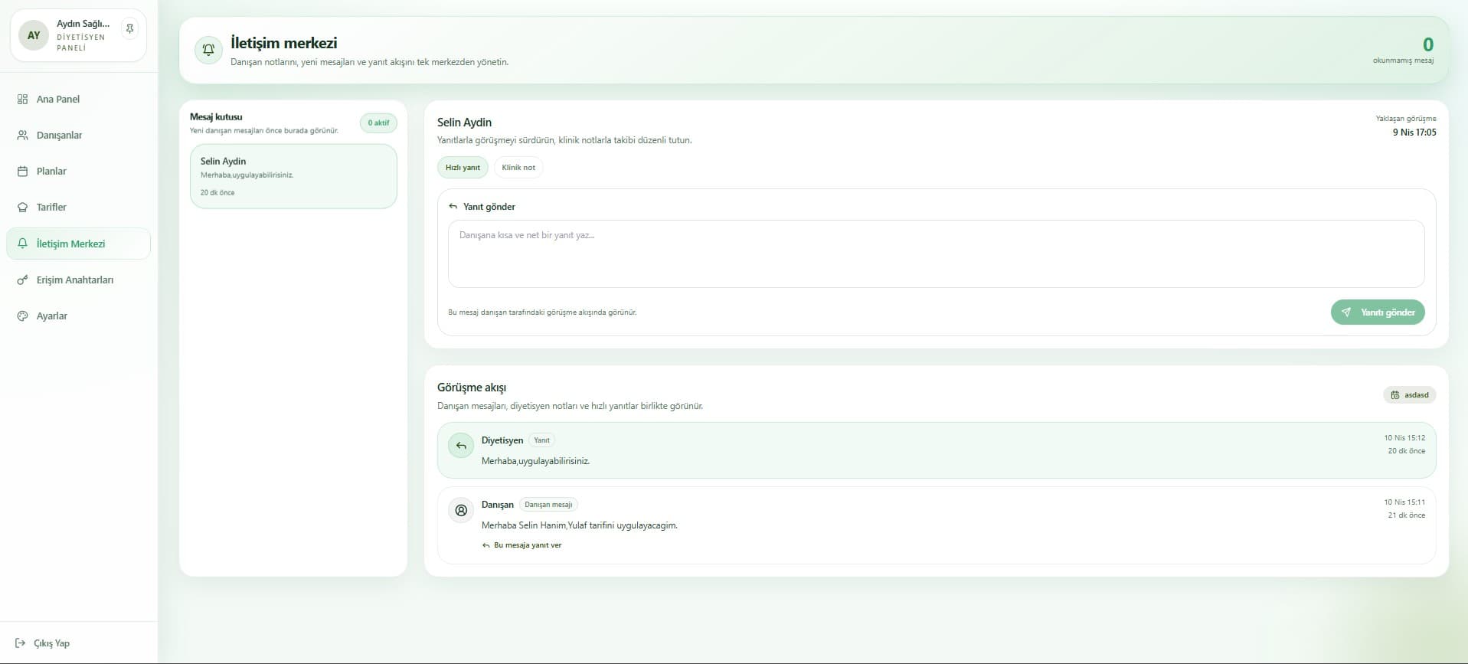Go to the Danışanlar page
Screen dimensions: 1468x664
[x=59, y=136]
